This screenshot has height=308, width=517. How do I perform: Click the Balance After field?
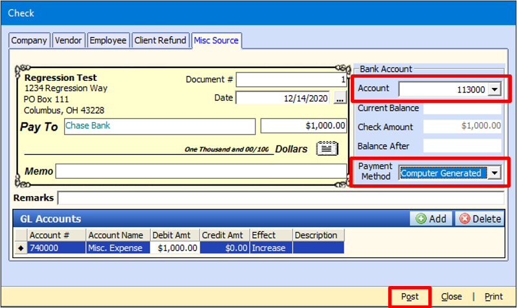462,146
